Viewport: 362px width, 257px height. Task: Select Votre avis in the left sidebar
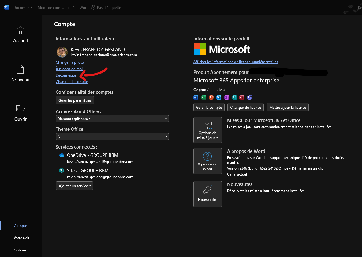point(21,238)
